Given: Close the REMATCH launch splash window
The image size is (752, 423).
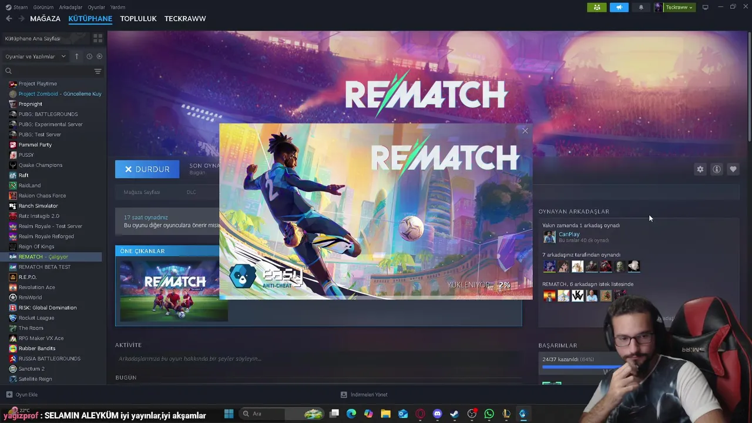Looking at the screenshot, I should 525,131.
